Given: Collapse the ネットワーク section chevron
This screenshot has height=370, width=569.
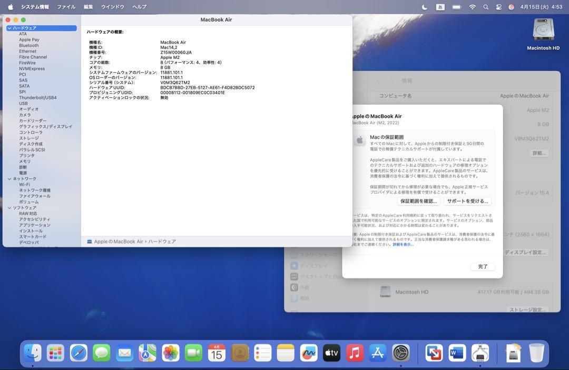Looking at the screenshot, I should click(9, 178).
